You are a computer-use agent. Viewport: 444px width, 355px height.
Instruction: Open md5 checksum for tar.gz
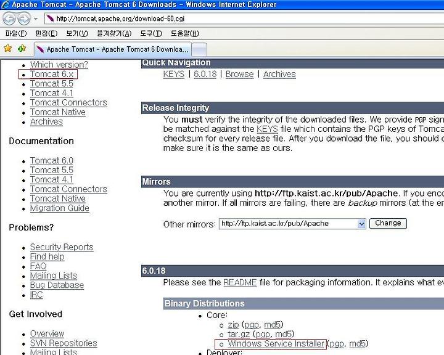(x=283, y=334)
